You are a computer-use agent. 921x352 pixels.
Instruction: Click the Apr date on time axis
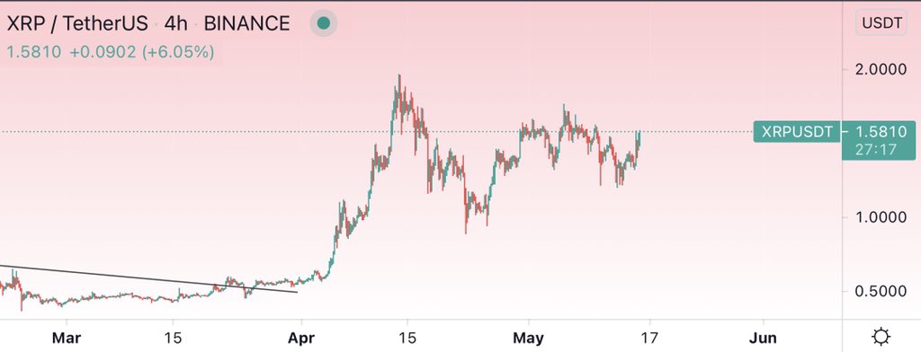(x=301, y=339)
